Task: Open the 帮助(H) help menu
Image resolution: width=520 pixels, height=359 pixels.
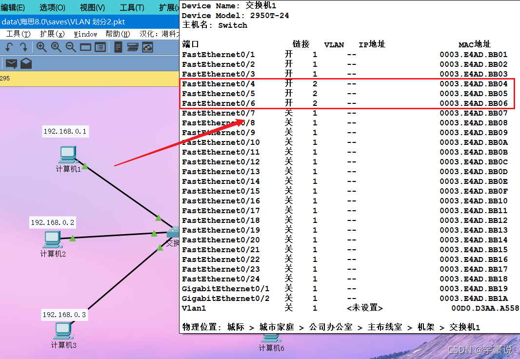Action: [118, 34]
